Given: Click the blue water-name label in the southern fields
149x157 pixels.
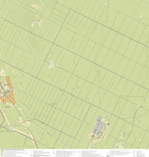Looking at the screenshot, I should click(x=54, y=104).
